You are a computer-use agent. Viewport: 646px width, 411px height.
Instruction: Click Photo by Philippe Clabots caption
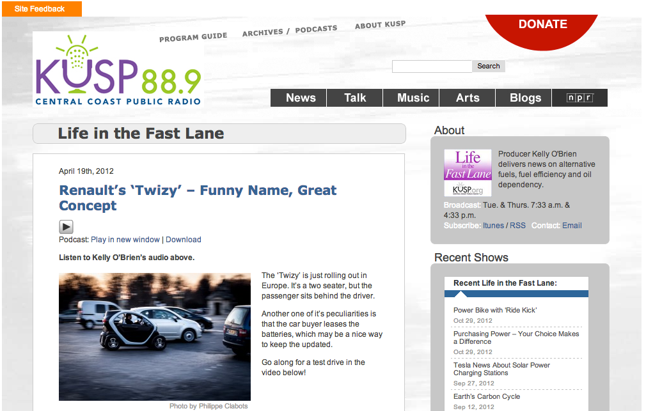(x=209, y=406)
